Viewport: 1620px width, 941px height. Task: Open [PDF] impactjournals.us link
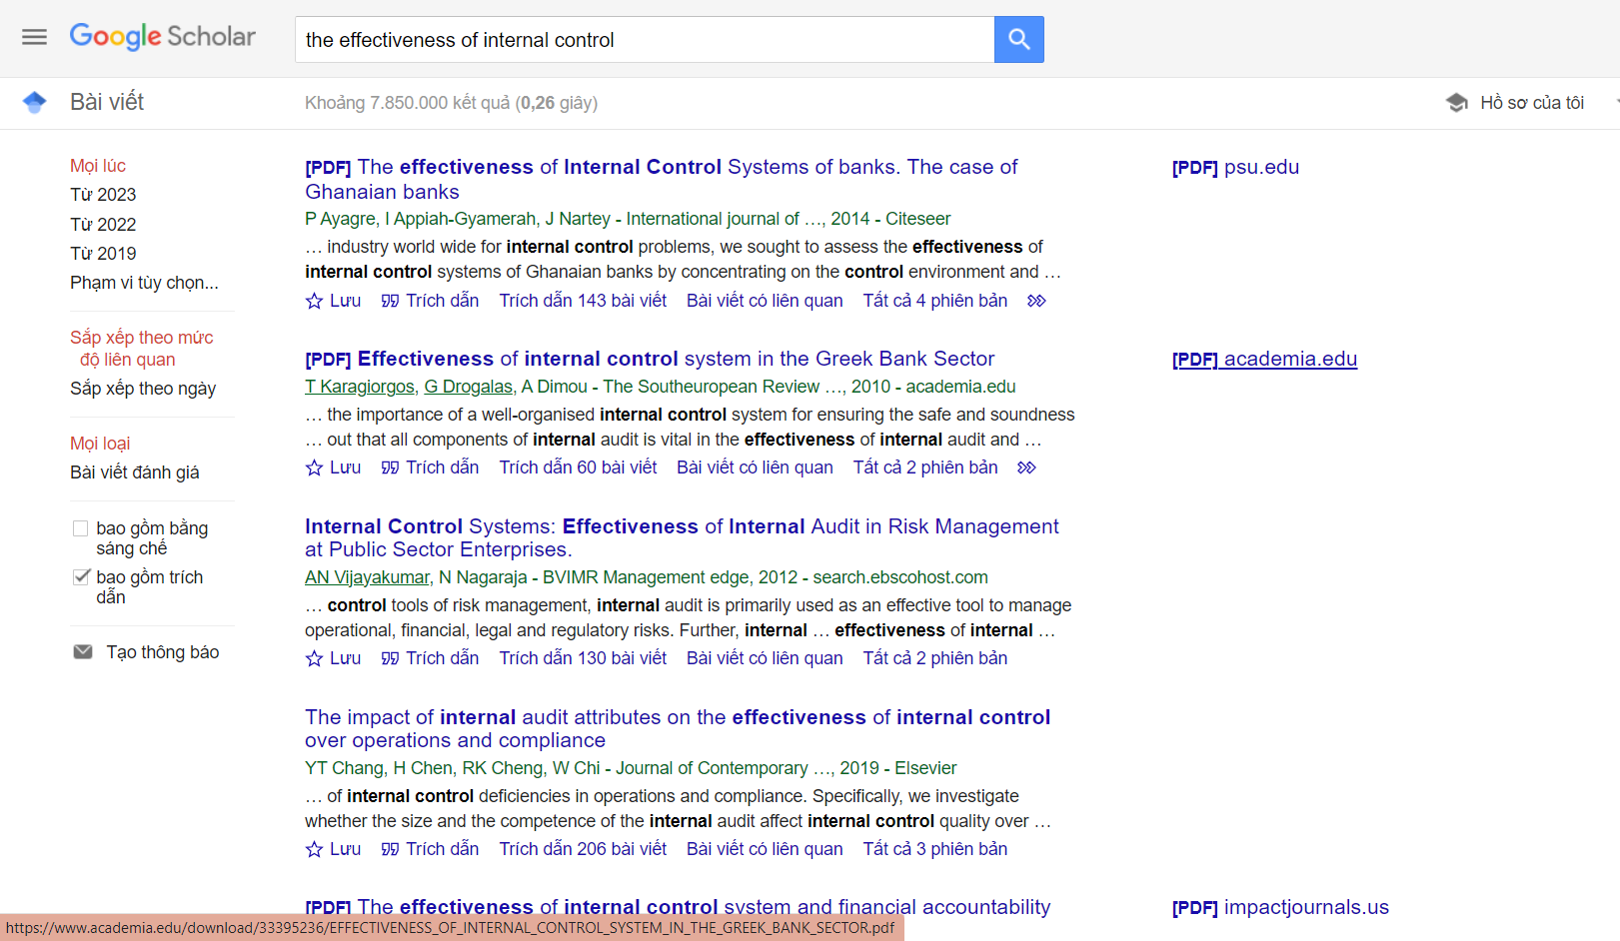click(x=1280, y=907)
